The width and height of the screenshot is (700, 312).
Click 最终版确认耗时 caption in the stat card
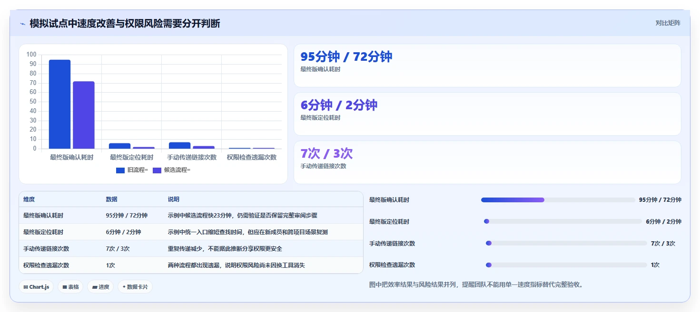(x=320, y=69)
